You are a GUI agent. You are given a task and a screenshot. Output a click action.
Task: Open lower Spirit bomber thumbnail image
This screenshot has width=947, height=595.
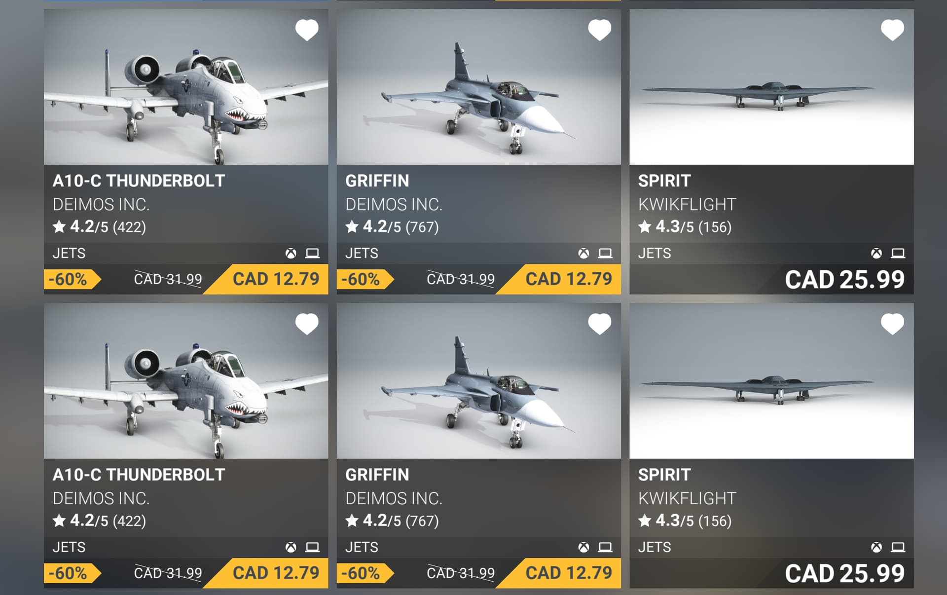771,381
